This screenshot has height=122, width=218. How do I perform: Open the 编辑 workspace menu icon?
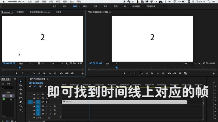pyautogui.click(x=79, y=6)
